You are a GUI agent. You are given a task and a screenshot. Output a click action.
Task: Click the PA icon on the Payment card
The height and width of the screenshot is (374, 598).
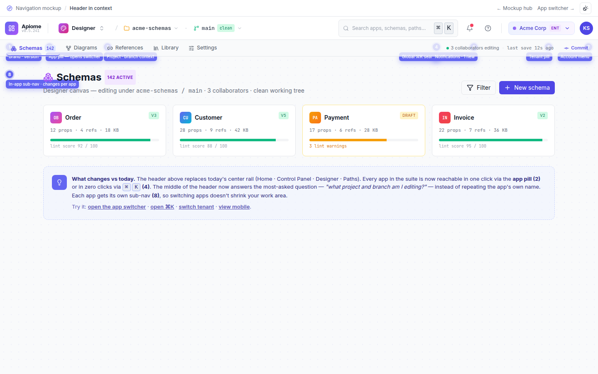[315, 118]
